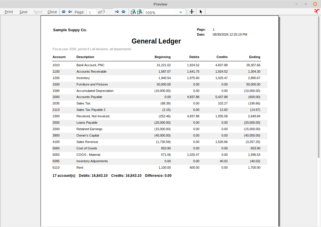This screenshot has width=321, height=227.
Task: Click 'Sales Revenue' row description
Action: click(x=87, y=142)
